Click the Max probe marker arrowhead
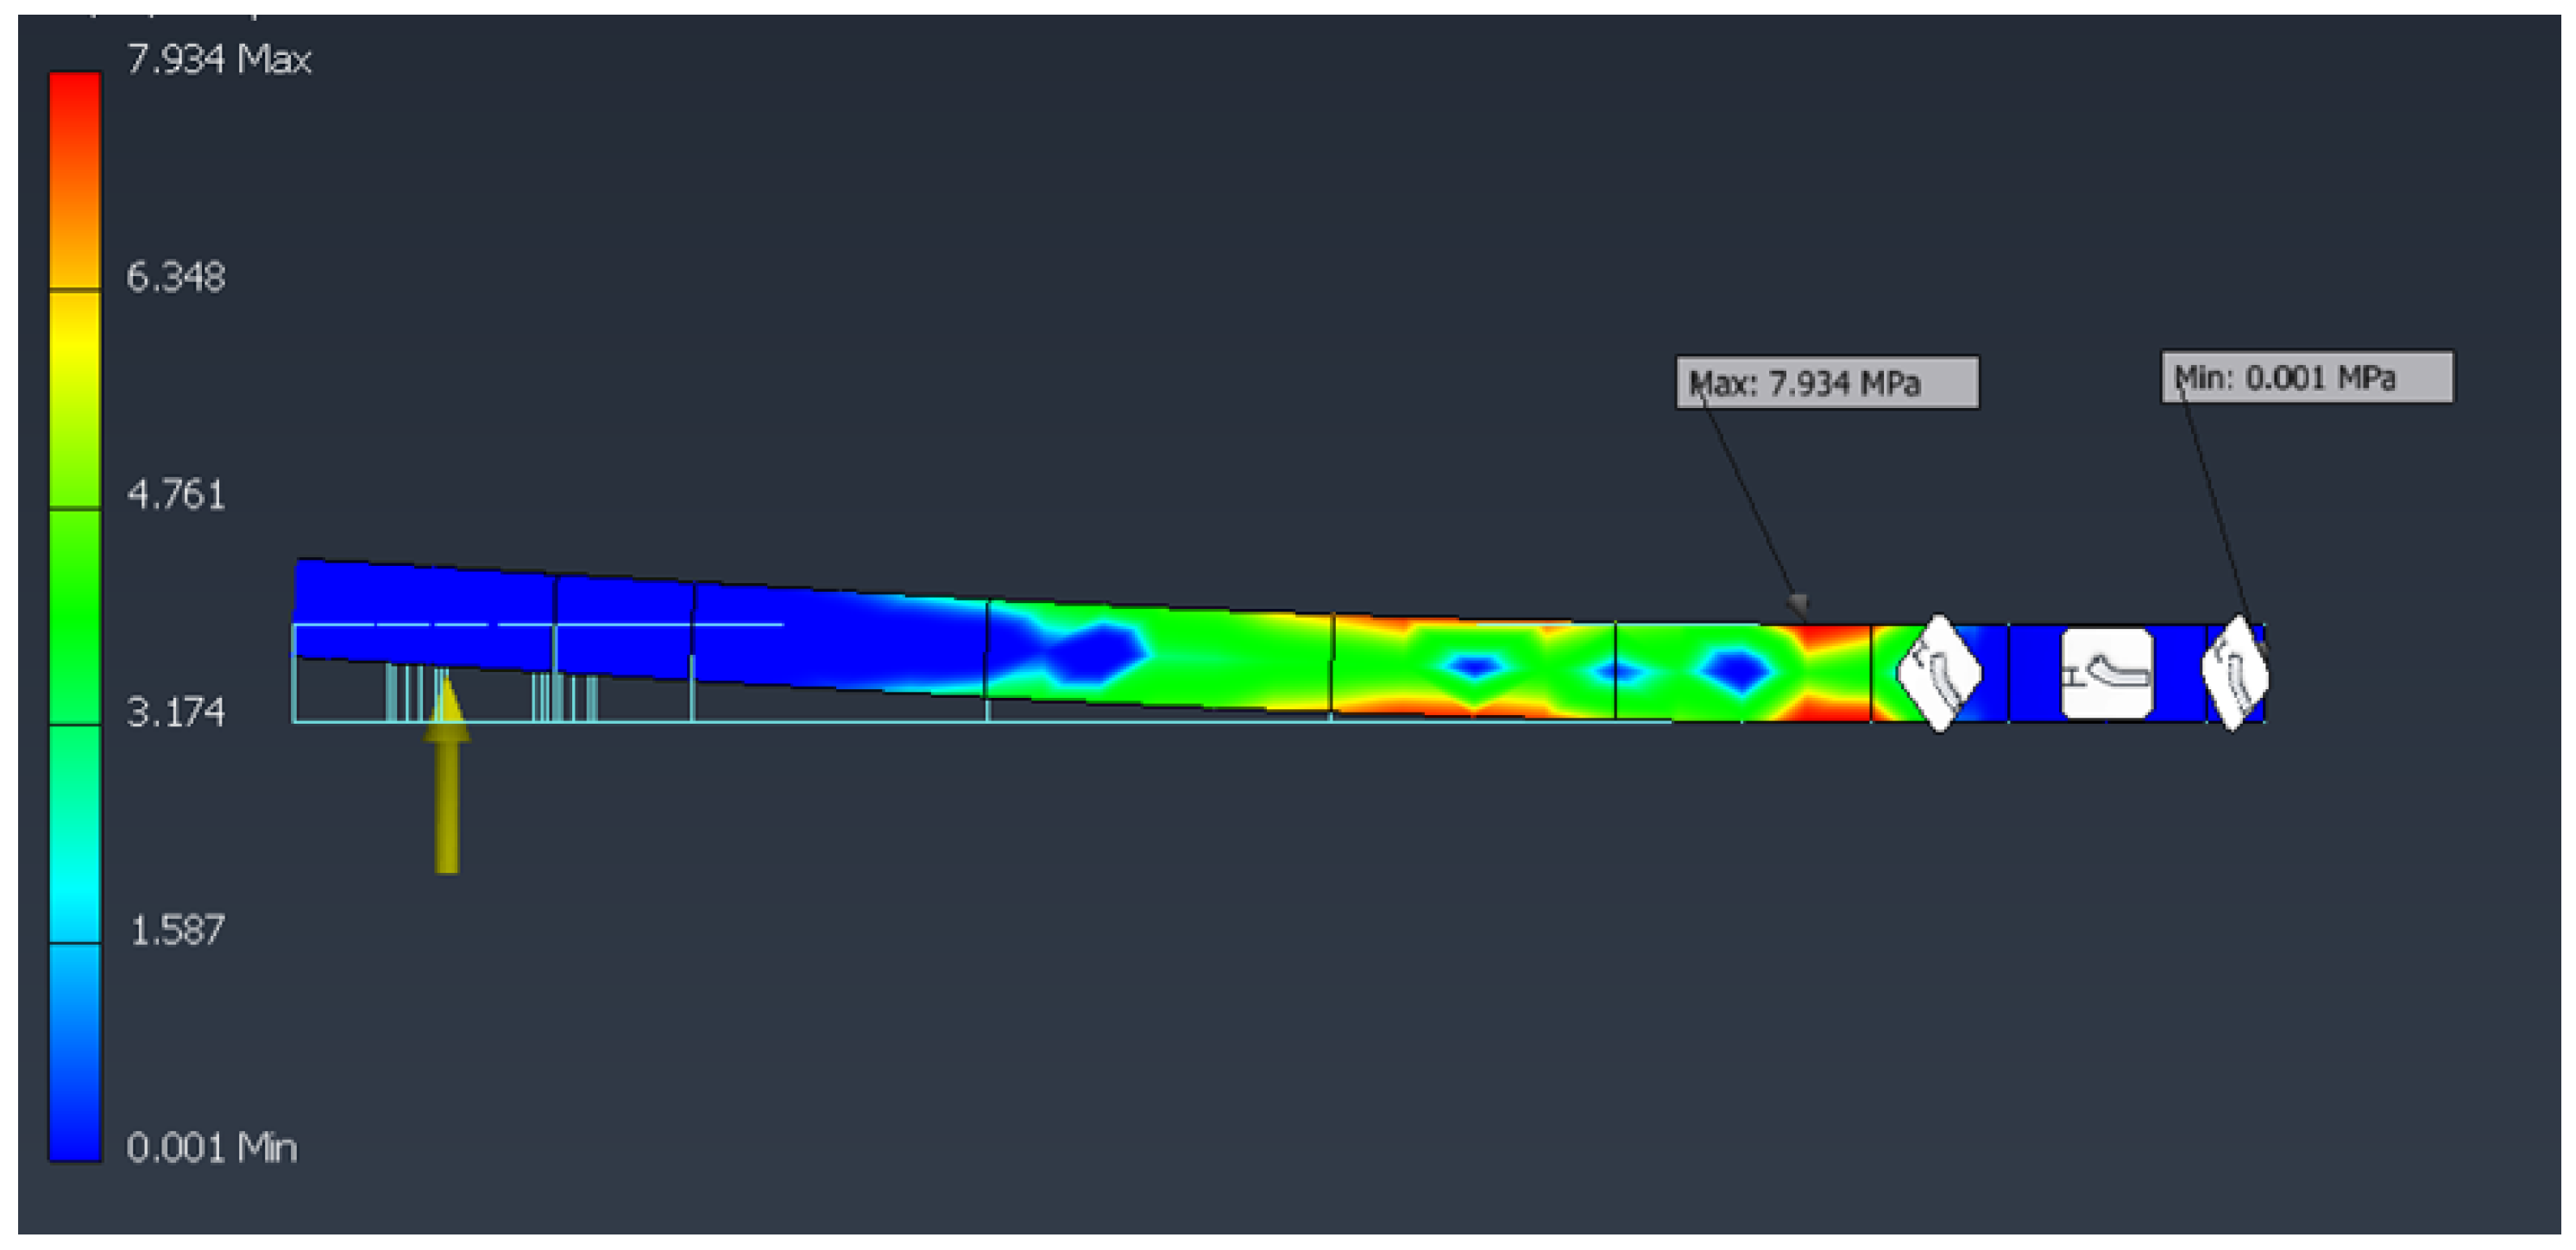 point(1797,604)
